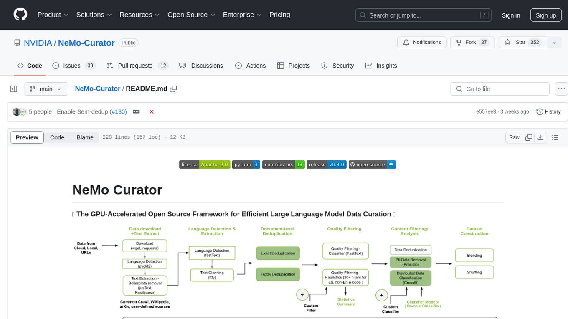
Task: Expand the Product menu
Action: 53,15
